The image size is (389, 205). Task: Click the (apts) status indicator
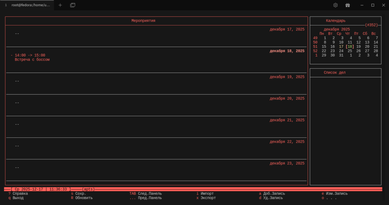point(88,189)
